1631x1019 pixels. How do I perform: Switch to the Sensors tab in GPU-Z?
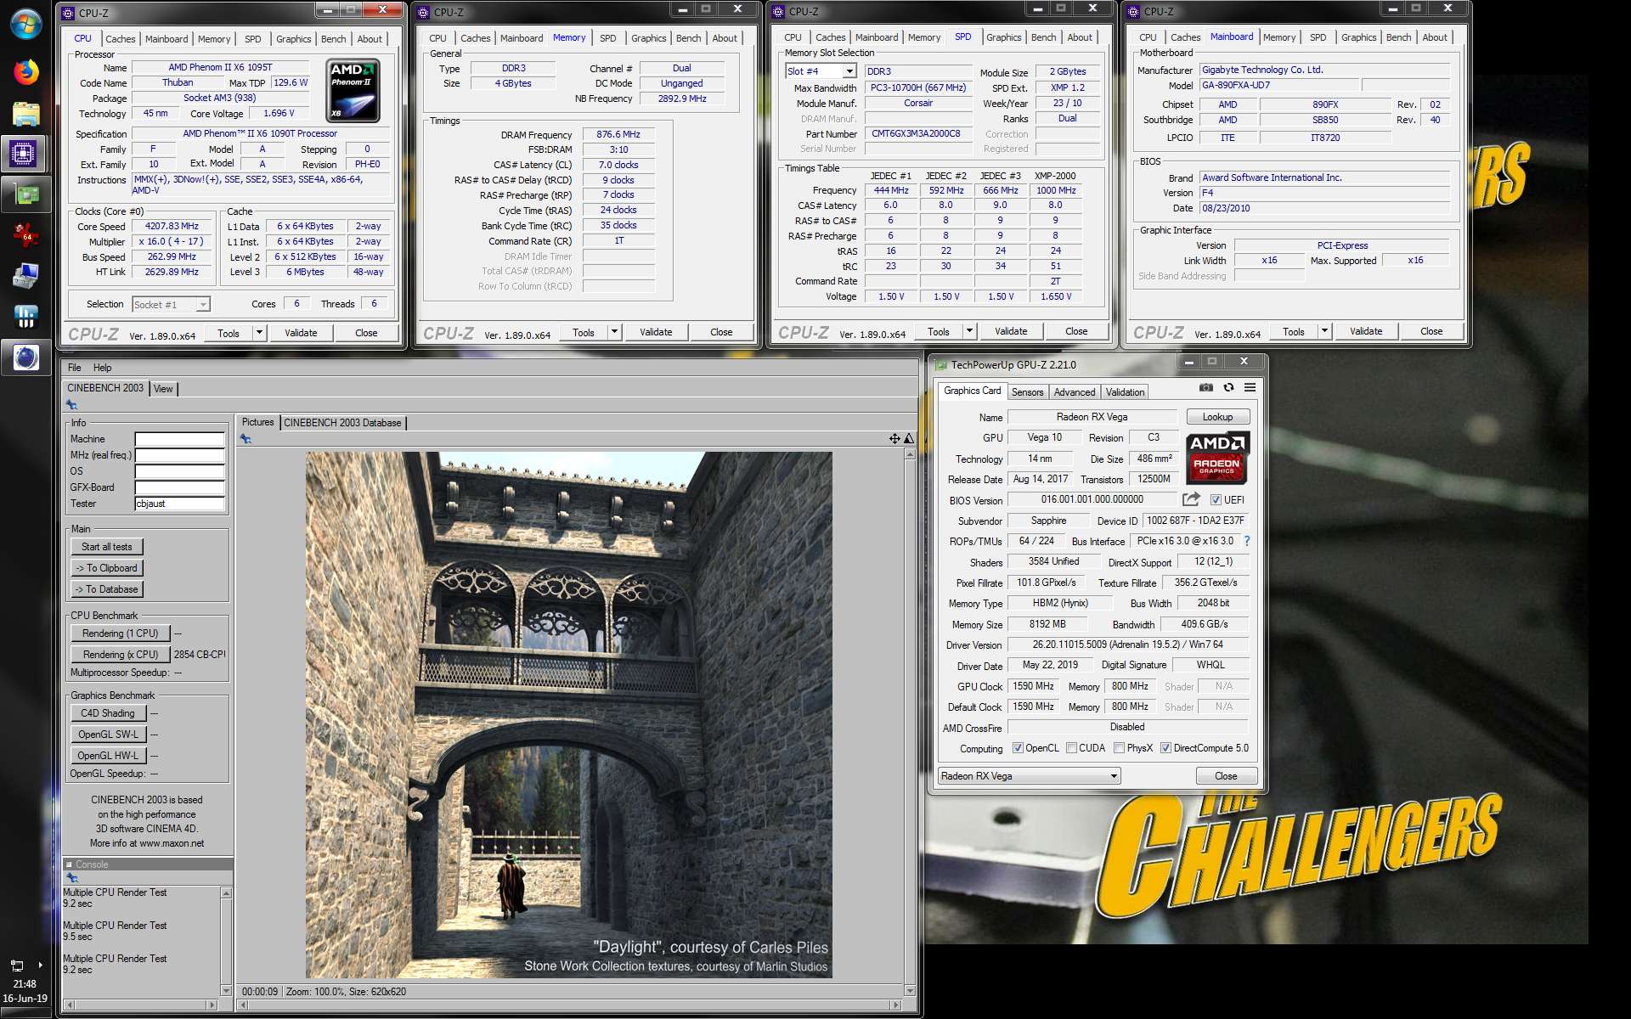1027,392
